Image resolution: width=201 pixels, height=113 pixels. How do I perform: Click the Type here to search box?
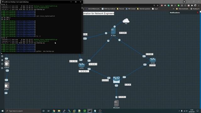23,111
